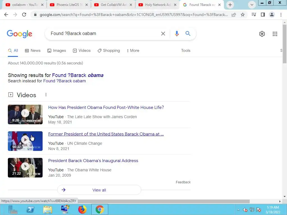
Task: Switch to Get CollabVM Ad tab
Action: [x=113, y=5]
